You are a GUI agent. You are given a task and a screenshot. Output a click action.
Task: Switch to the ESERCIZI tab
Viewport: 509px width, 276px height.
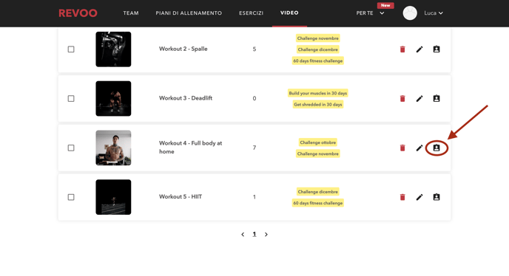tap(252, 13)
